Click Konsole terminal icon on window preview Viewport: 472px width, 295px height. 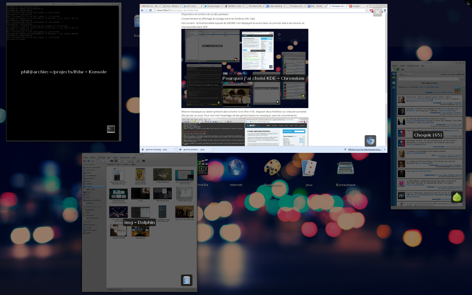pyautogui.click(x=111, y=129)
